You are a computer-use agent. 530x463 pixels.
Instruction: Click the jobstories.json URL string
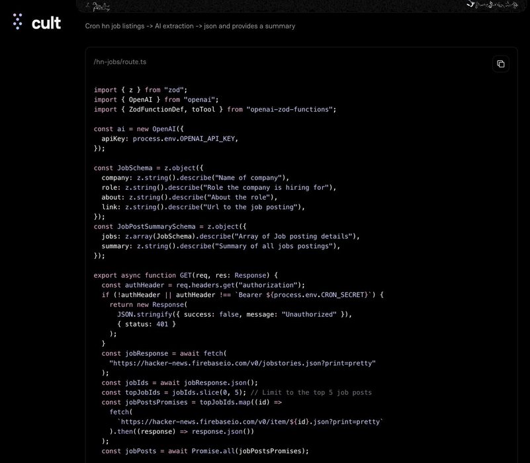click(242, 364)
